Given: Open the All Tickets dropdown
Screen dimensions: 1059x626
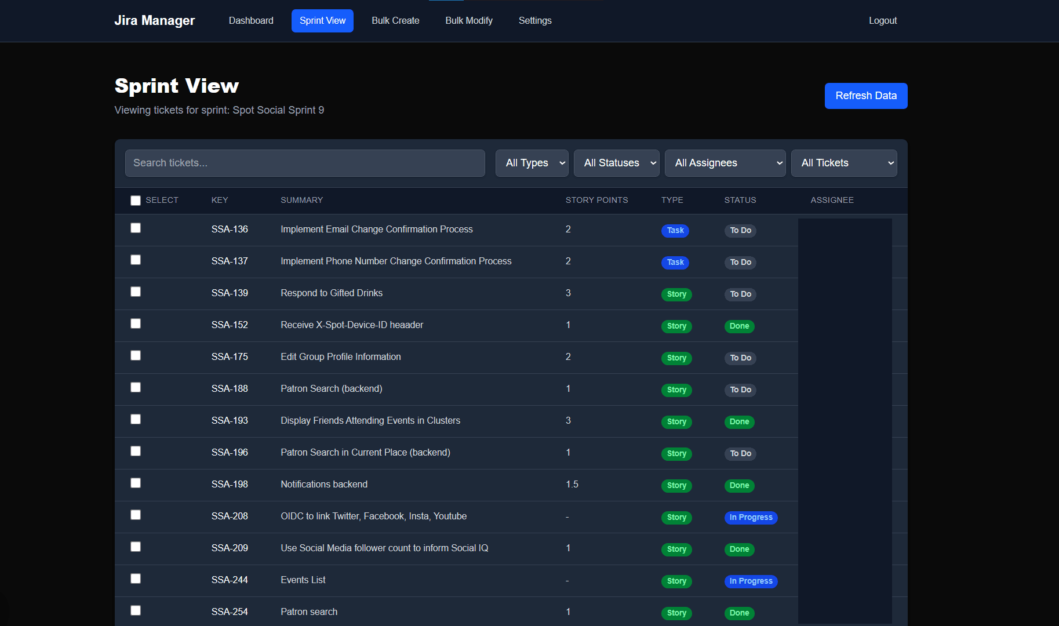Looking at the screenshot, I should pos(844,163).
